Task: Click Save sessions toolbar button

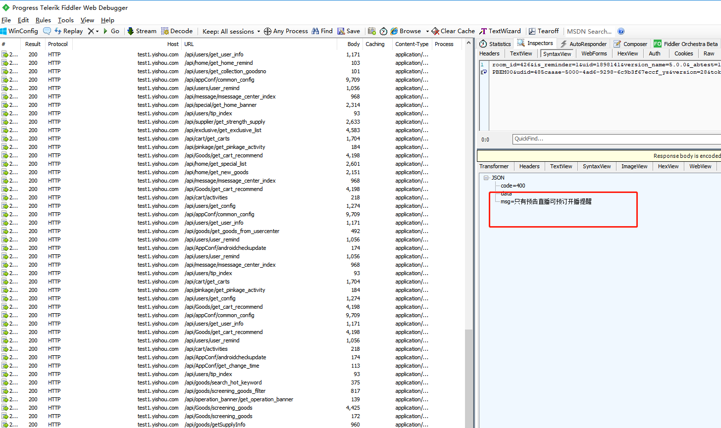Action: [x=349, y=31]
